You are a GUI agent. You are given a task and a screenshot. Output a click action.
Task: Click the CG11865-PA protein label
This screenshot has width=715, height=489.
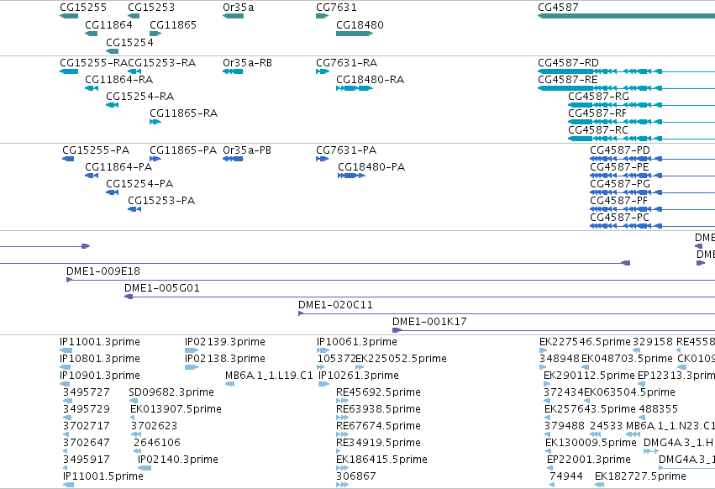click(x=183, y=150)
